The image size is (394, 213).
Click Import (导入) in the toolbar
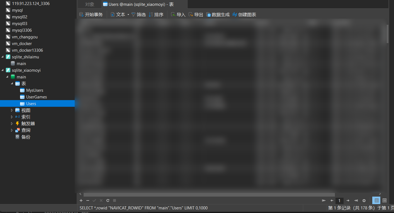click(178, 15)
